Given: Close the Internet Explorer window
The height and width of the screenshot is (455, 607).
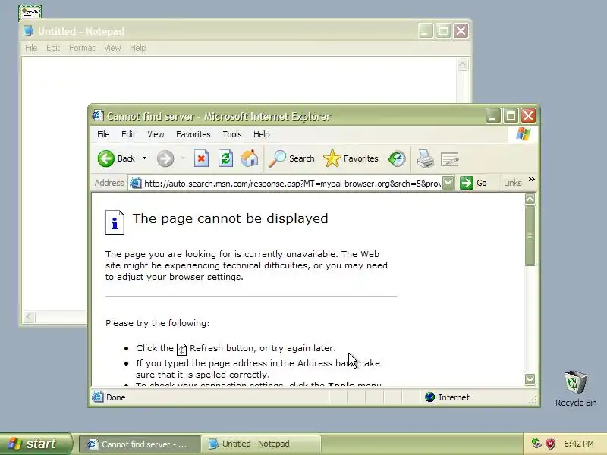Looking at the screenshot, I should [528, 116].
